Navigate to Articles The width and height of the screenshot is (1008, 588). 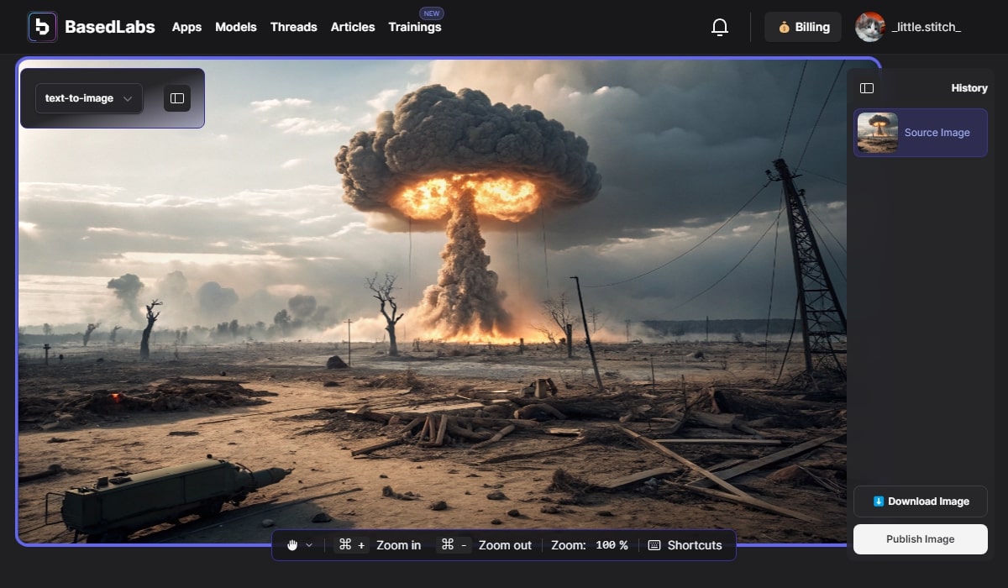point(353,27)
